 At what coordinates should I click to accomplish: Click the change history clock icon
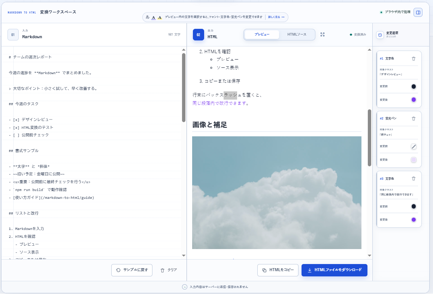pos(380,35)
